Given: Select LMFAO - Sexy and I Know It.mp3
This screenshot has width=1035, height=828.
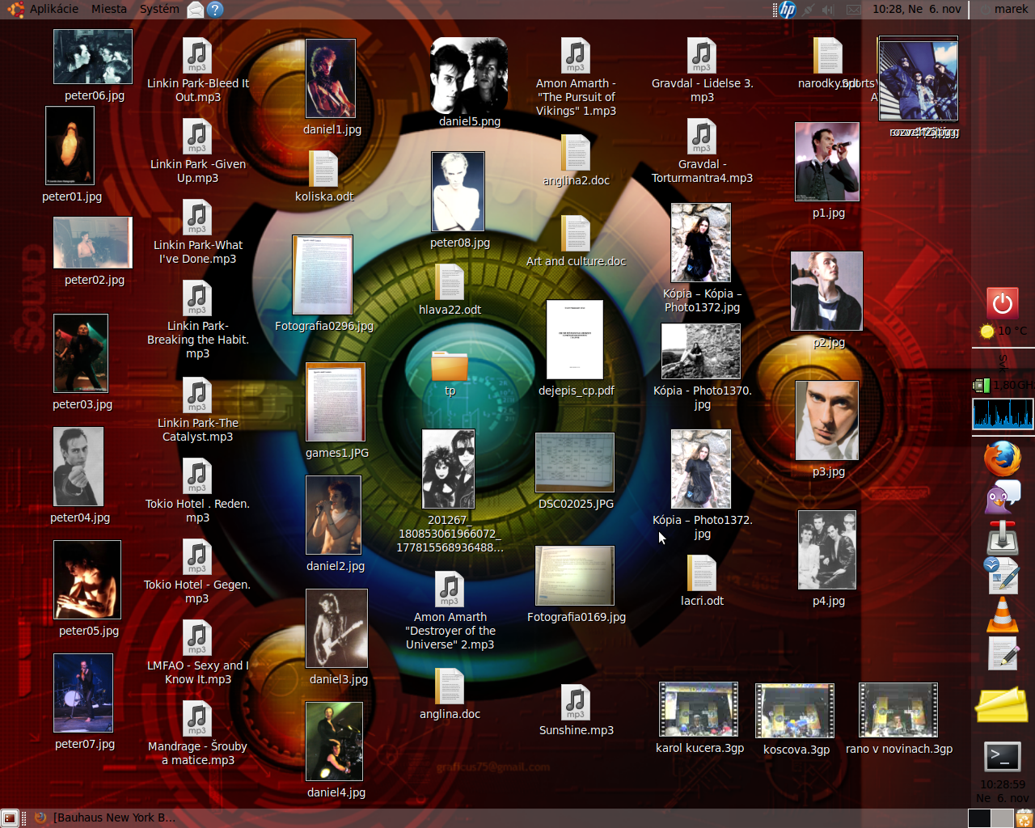Looking at the screenshot, I should pyautogui.click(x=197, y=638).
